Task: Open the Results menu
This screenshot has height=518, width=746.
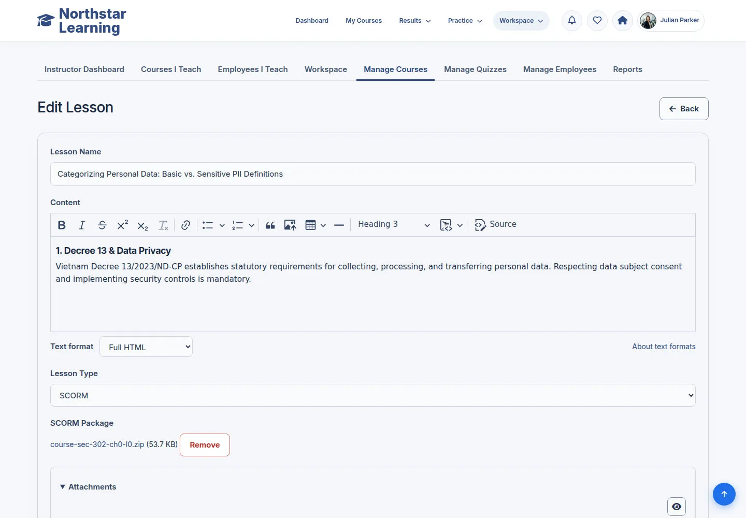Action: 415,21
